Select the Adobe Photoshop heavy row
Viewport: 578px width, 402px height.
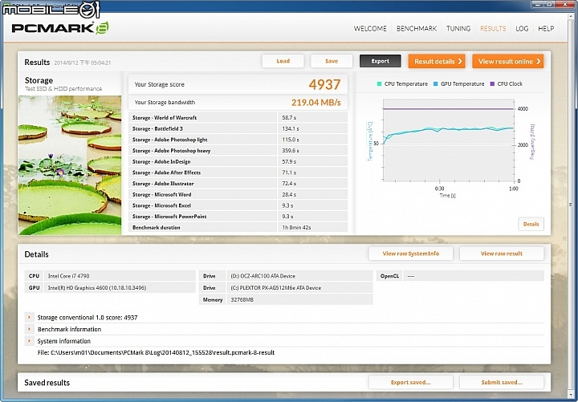click(x=238, y=150)
